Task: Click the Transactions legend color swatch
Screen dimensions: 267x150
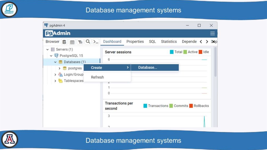Action: pos(145,106)
